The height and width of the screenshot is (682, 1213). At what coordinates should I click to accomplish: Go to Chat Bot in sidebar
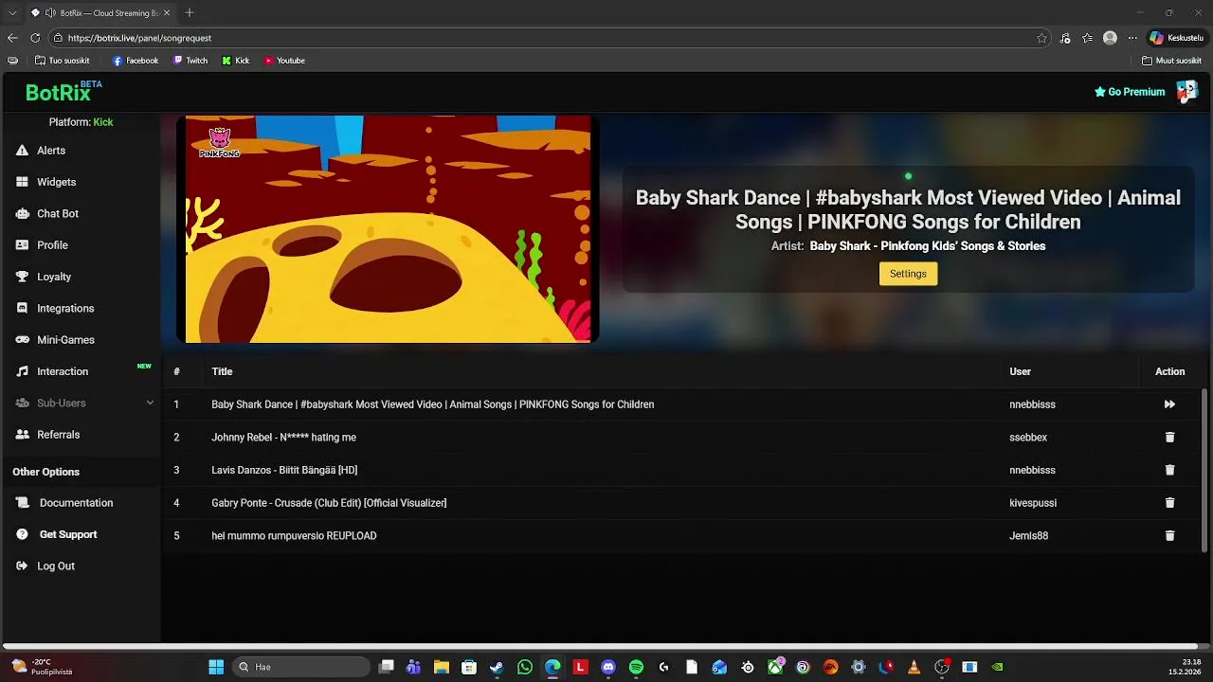point(57,214)
